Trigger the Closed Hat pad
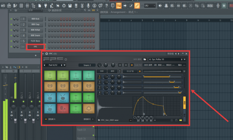Screen dimensions: 233x140 [x=76, y=109]
